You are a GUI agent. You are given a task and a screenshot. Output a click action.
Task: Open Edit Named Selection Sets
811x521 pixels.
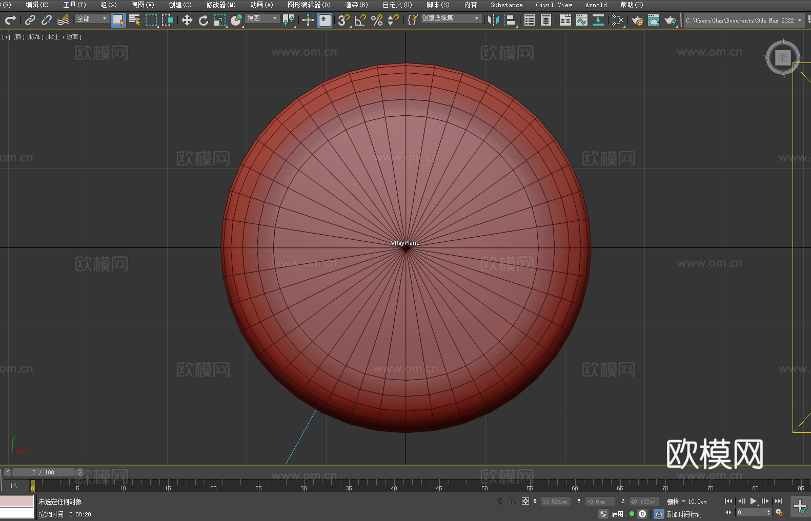pos(413,20)
